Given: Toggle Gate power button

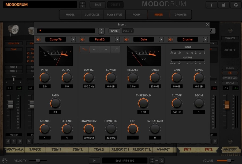Looking at the screenshot, I should [126, 39].
